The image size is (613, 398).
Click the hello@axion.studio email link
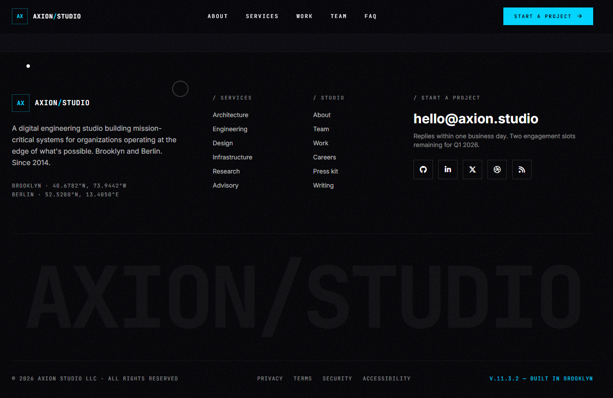tap(476, 119)
